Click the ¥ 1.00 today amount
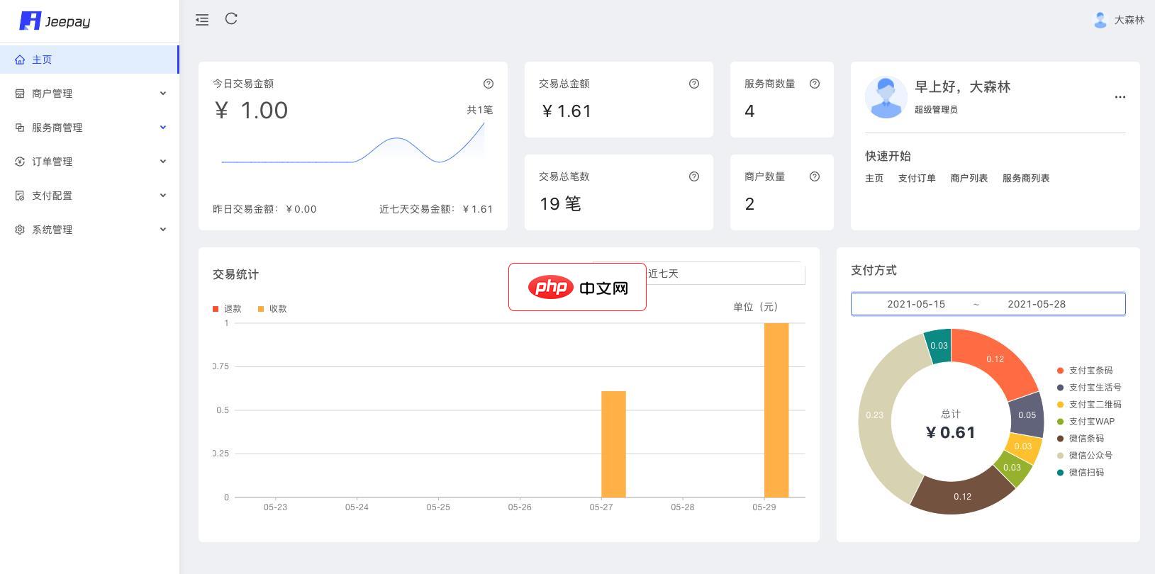 [251, 111]
